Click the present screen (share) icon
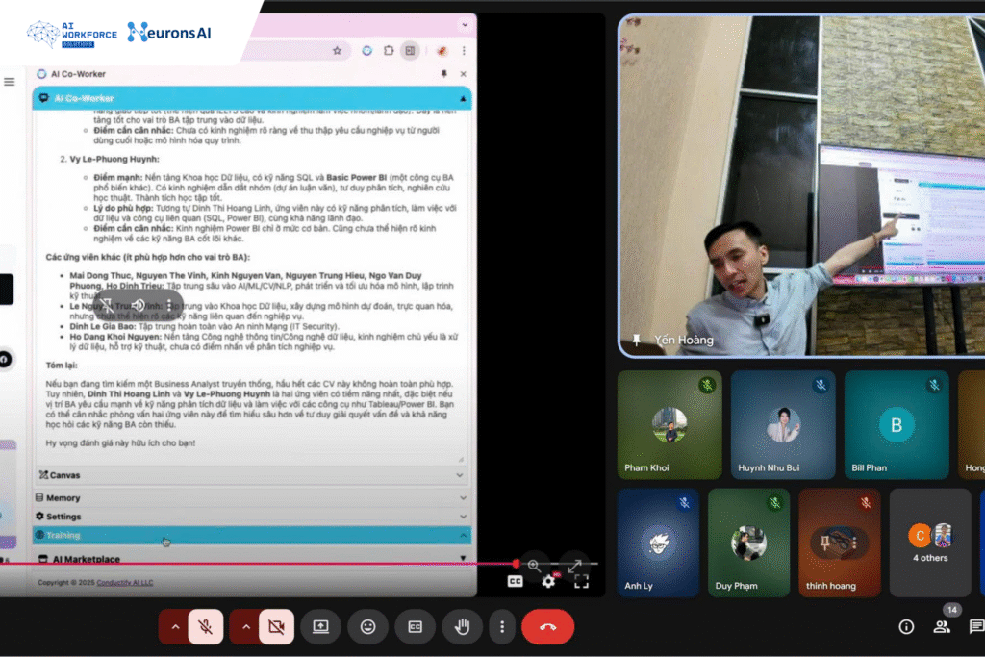Screen dimensions: 985x657 320,626
